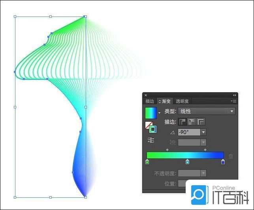Expand the gradient preset arrow beside swatch
This screenshot has width=254, height=210.
(160, 113)
